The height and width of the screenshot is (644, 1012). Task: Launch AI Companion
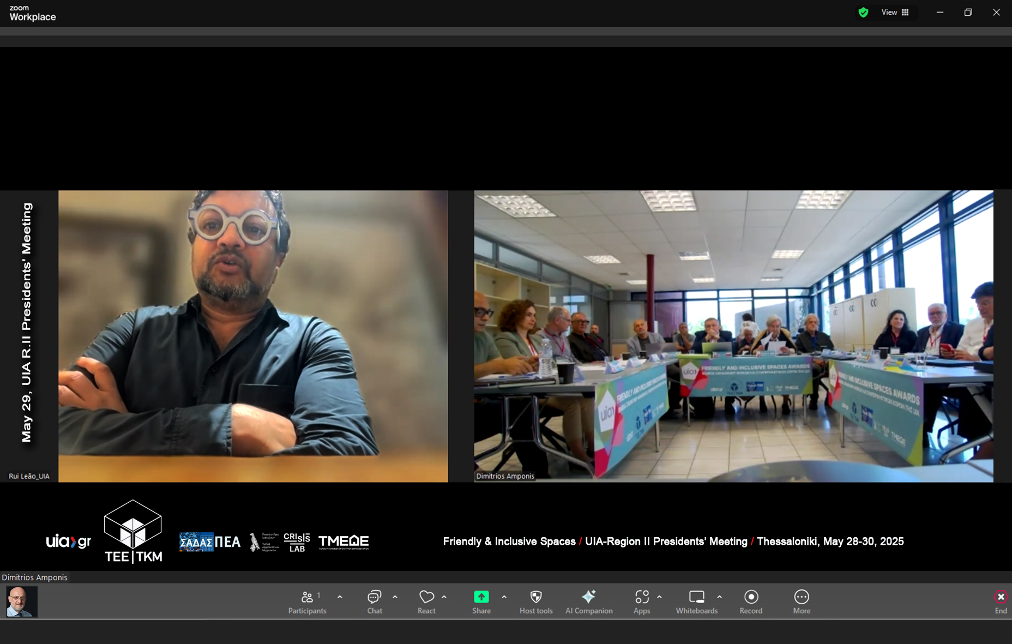pos(589,602)
